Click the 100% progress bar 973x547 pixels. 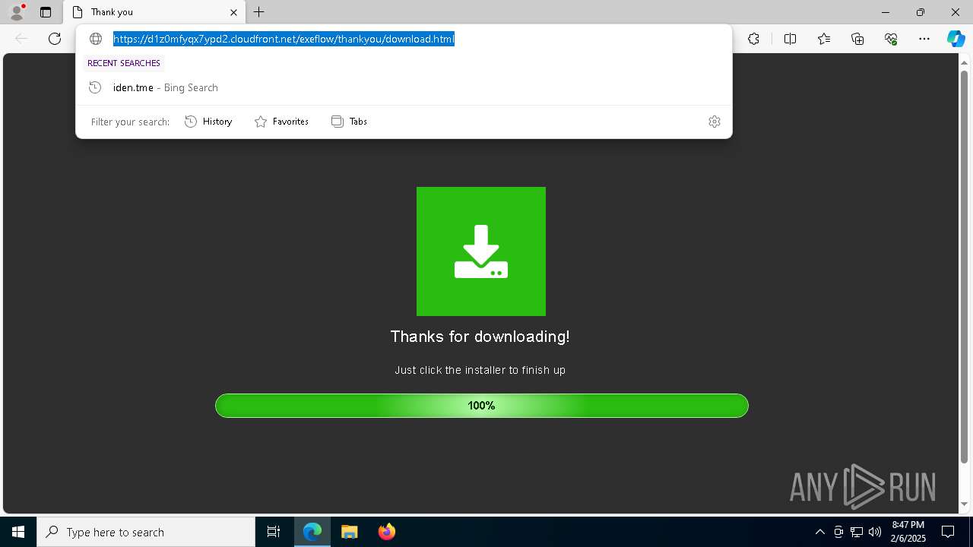tap(482, 406)
